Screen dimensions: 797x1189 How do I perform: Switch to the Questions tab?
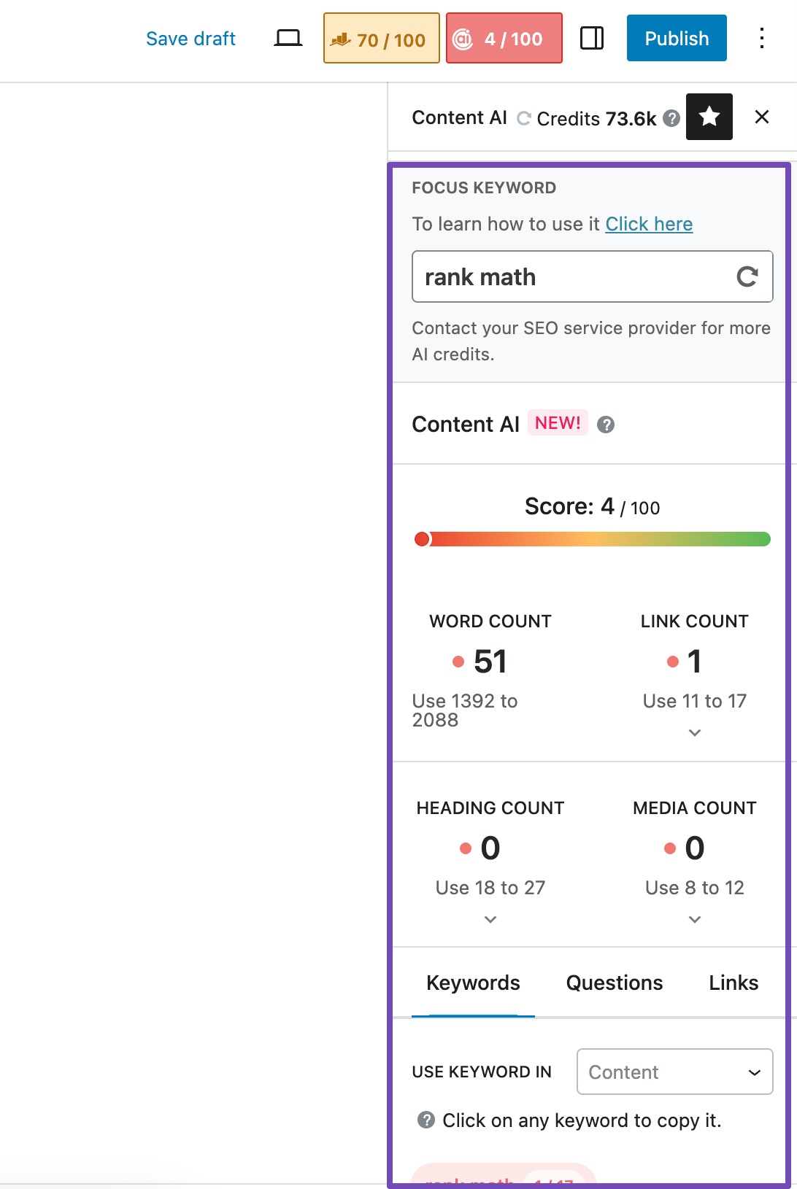[614, 983]
